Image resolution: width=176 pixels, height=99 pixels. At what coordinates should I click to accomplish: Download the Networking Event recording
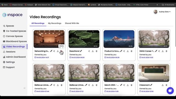pyautogui.click(x=58, y=51)
